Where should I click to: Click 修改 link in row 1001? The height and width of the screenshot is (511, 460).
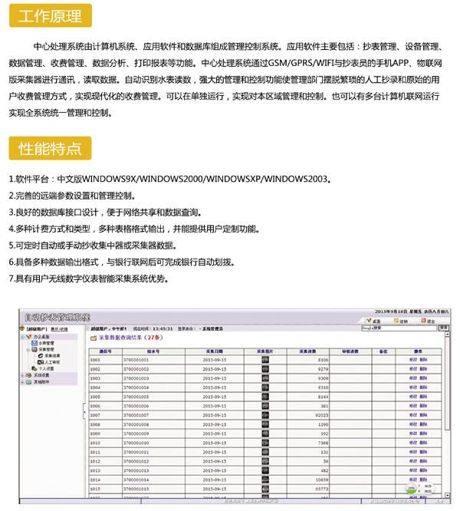[x=413, y=359]
